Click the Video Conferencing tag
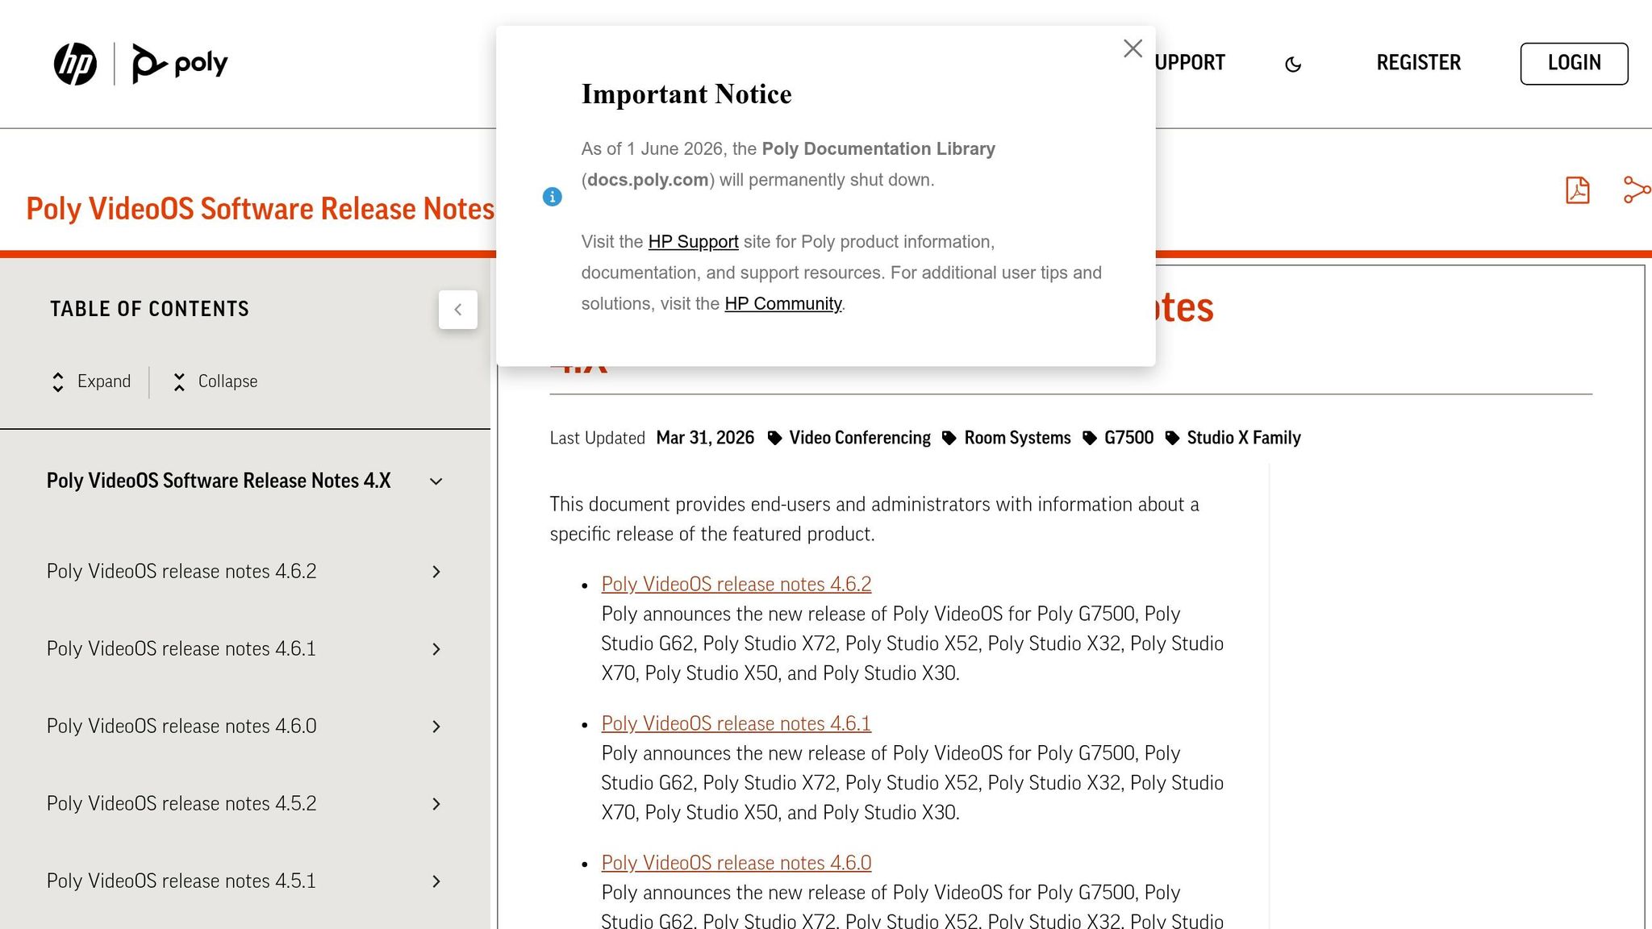Image resolution: width=1652 pixels, height=929 pixels. 860,438
